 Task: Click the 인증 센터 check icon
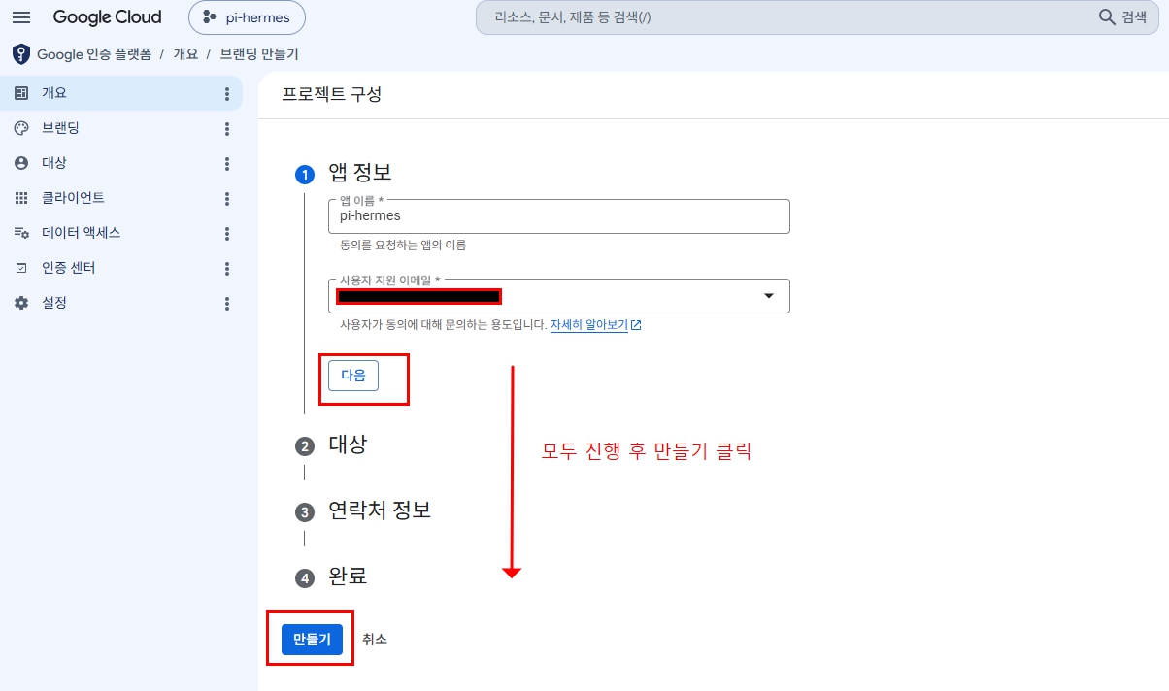pyautogui.click(x=21, y=268)
